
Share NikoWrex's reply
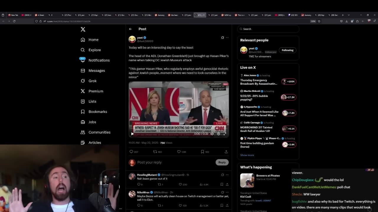[x=227, y=206]
